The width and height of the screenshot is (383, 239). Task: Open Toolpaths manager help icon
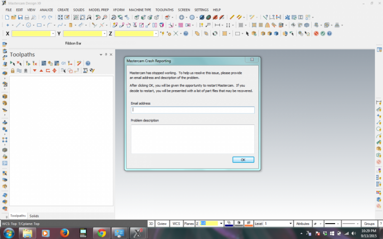[x=88, y=63]
